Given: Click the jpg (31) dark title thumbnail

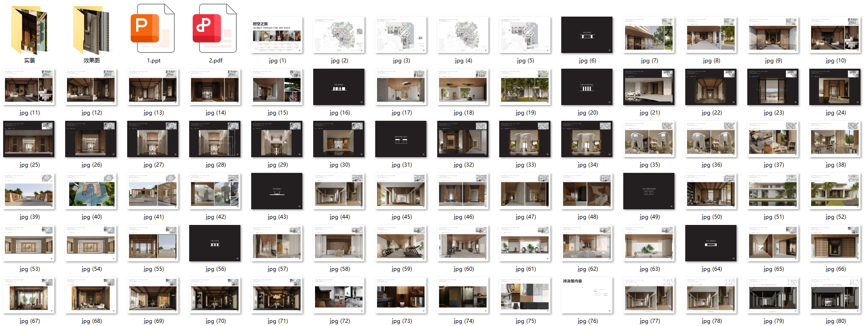Looking at the screenshot, I should pos(401,139).
